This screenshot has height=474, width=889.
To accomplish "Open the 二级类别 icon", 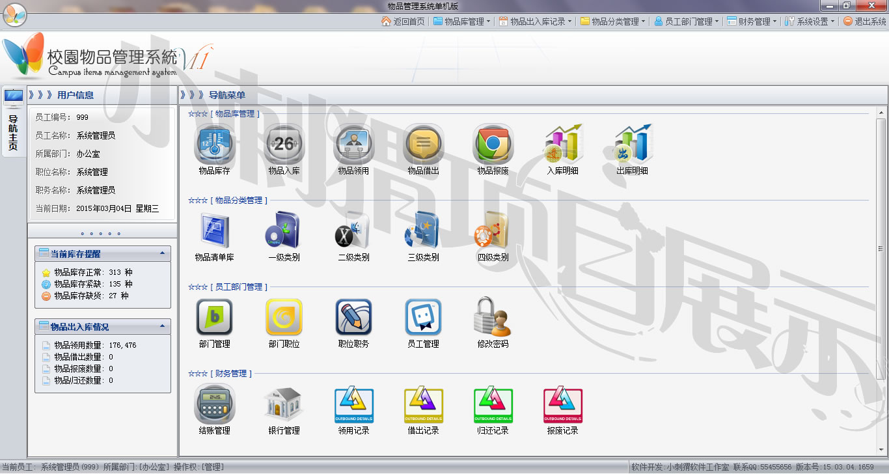I will coord(353,231).
